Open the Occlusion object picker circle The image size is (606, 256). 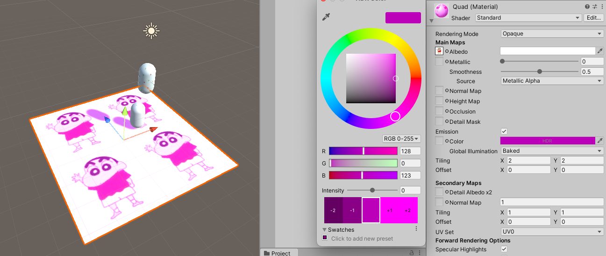click(x=447, y=112)
